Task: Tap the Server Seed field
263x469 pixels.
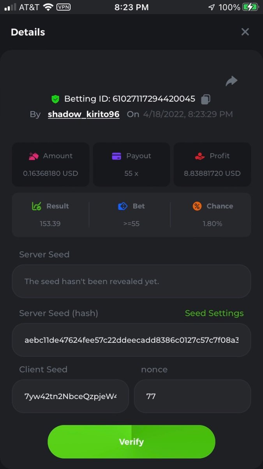Action: click(x=131, y=281)
